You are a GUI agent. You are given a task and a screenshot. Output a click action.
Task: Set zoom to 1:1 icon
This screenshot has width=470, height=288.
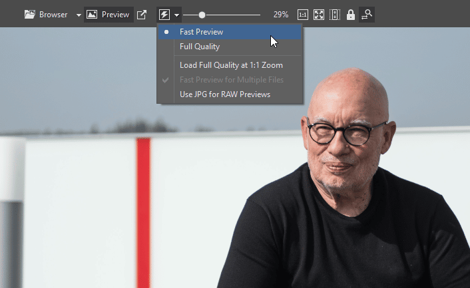click(x=303, y=15)
